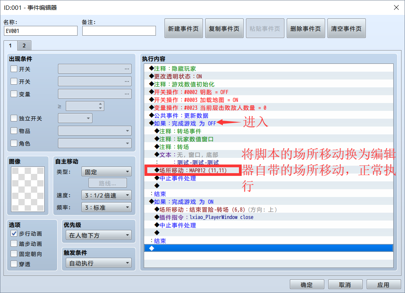Screen dimensions: 405x293
Task: Cancel with the 取消 button
Action: coord(345,284)
